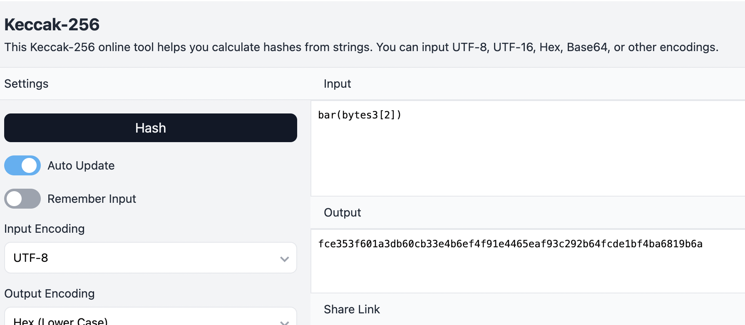This screenshot has height=325, width=745.
Task: Open the Share Link section
Action: coord(352,309)
